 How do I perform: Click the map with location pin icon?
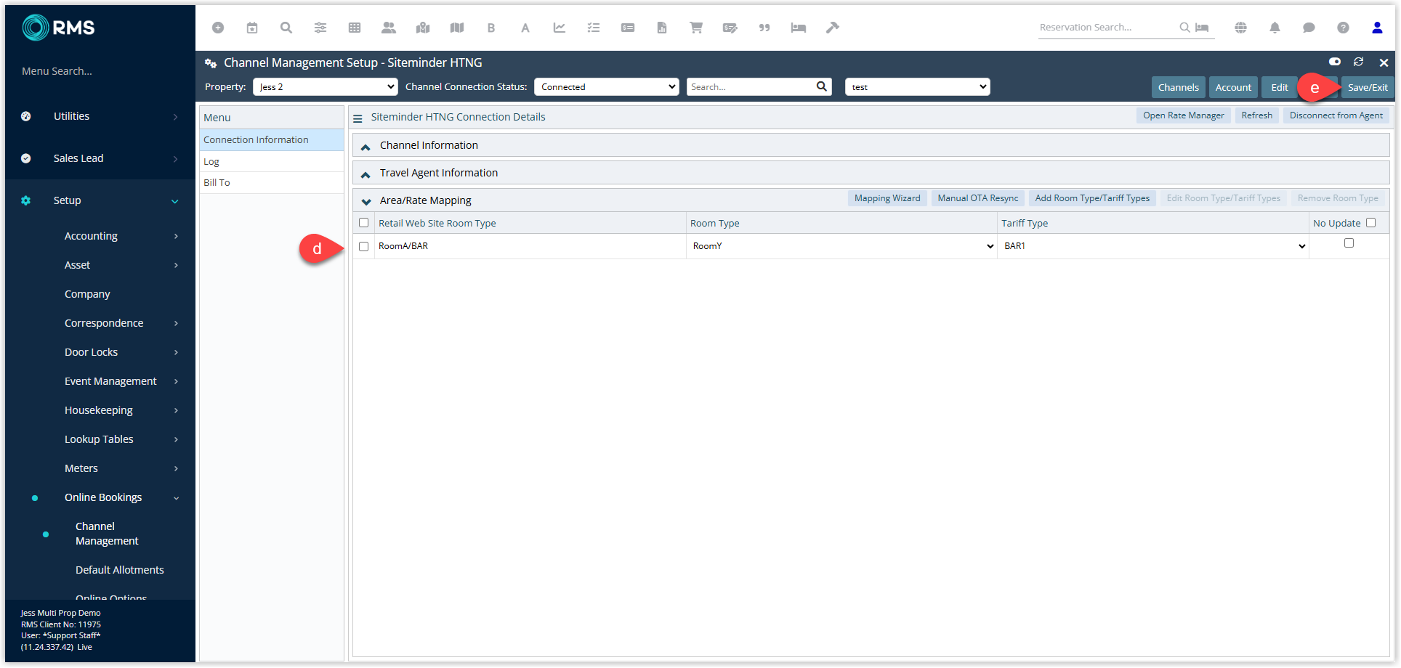tap(423, 28)
